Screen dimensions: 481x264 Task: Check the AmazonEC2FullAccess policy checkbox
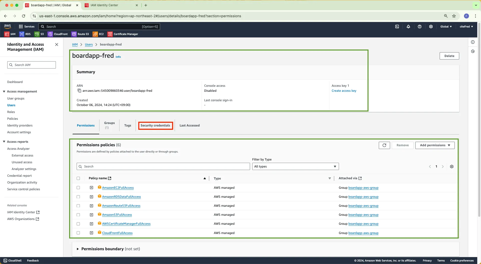click(x=78, y=187)
